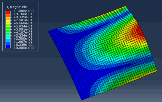Click the light orange legend swatch near +7.501e-01
This screenshot has width=162, height=102.
tap(8, 19)
